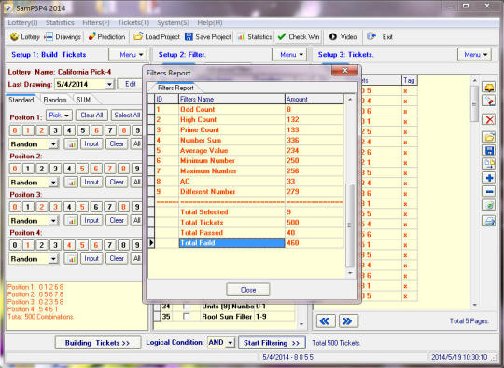504x368 pixels.
Task: Click the open folder icon in tickets sidebar
Action: pyautogui.click(x=489, y=137)
